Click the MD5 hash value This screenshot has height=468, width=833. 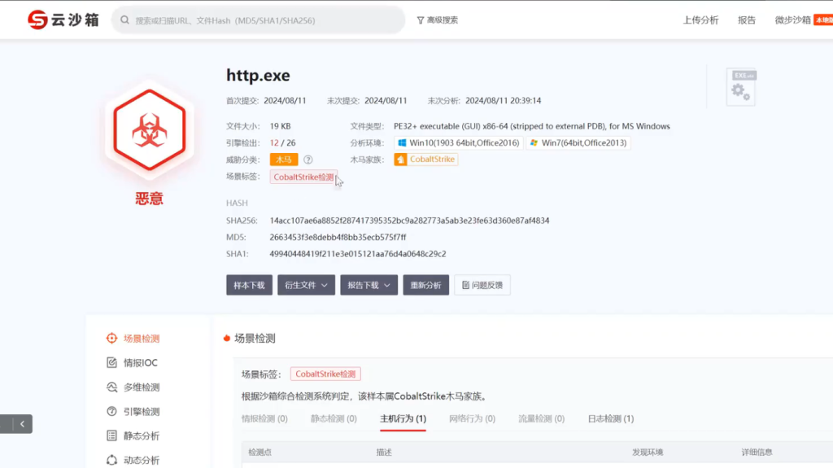(338, 237)
